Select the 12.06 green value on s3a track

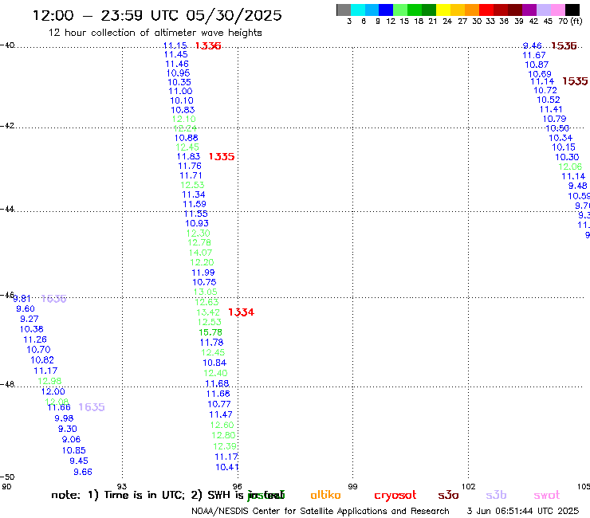(570, 167)
